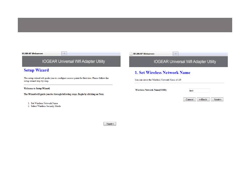250x174 pixels.
Task: Click the Cancel button
Action: 189,100
